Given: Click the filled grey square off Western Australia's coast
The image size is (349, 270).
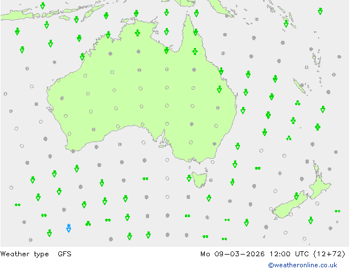Looking at the screenshot, I should (36, 104).
